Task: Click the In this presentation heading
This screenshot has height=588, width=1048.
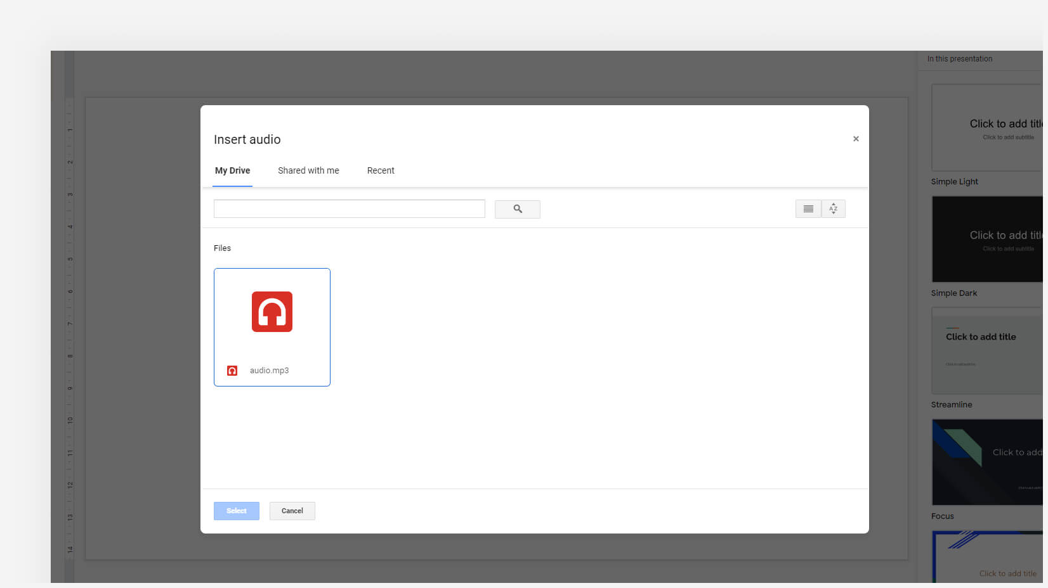Action: (x=959, y=59)
